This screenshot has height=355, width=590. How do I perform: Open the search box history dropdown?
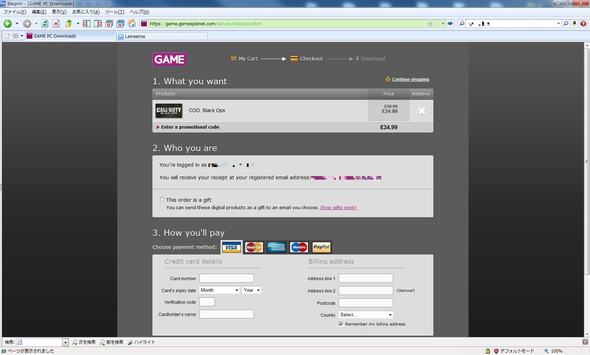tap(558, 24)
